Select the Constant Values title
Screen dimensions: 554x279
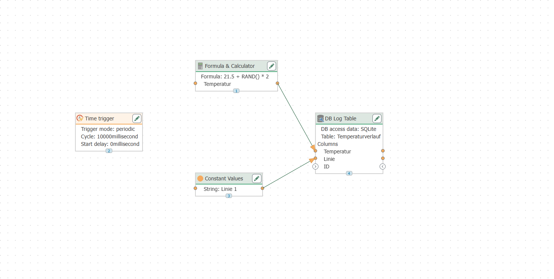pyautogui.click(x=224, y=178)
